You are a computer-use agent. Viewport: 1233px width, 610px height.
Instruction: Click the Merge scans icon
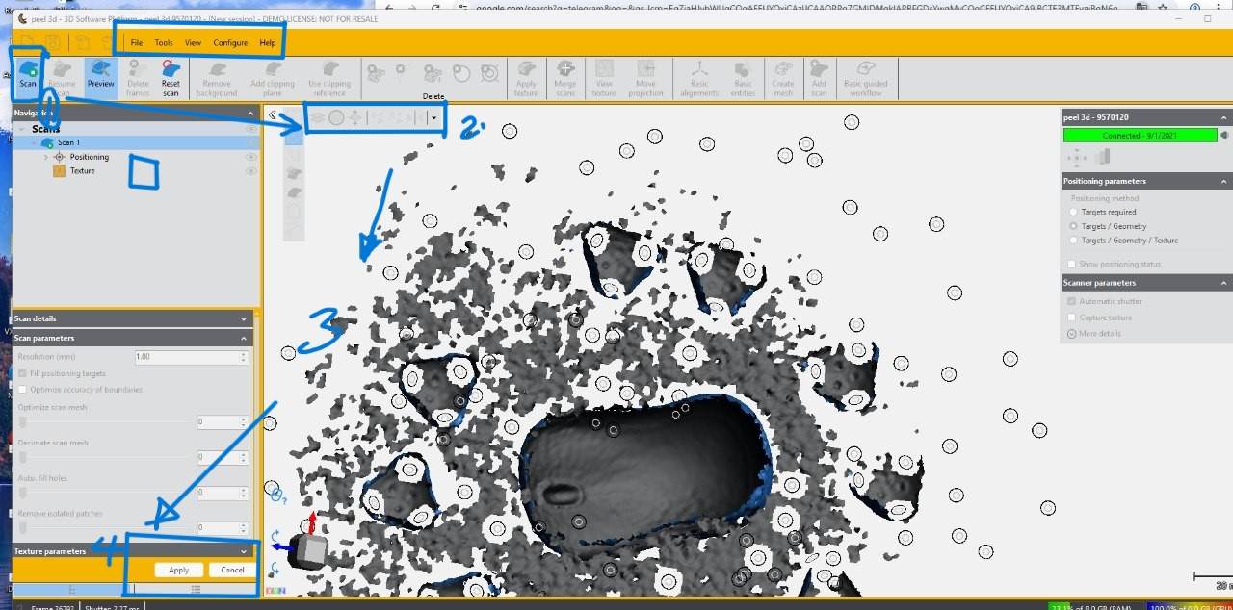(565, 79)
